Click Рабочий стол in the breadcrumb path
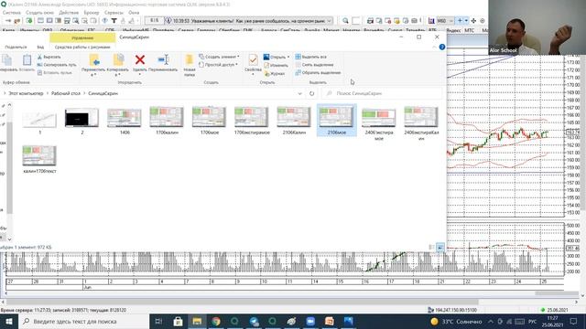 pos(66,93)
